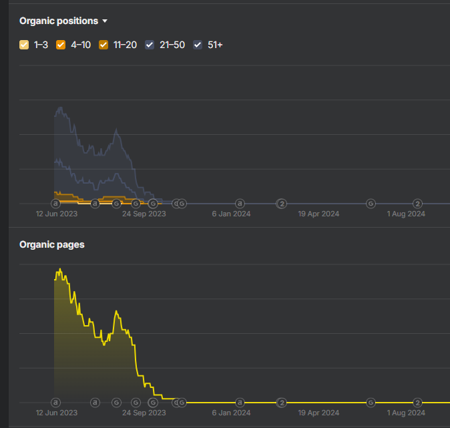Click 'a' marker above 6 Jan 2024 in Organic positions chart

[x=240, y=203]
